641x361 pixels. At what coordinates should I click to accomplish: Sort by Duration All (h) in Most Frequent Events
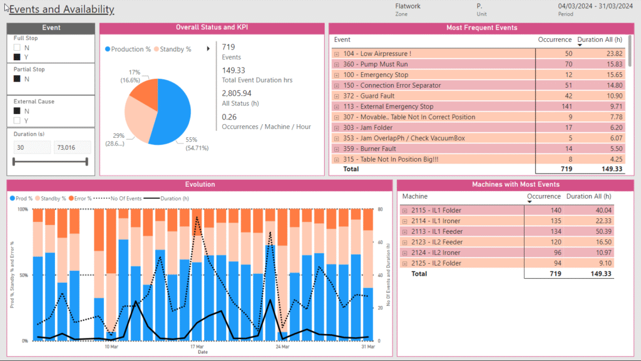(600, 39)
